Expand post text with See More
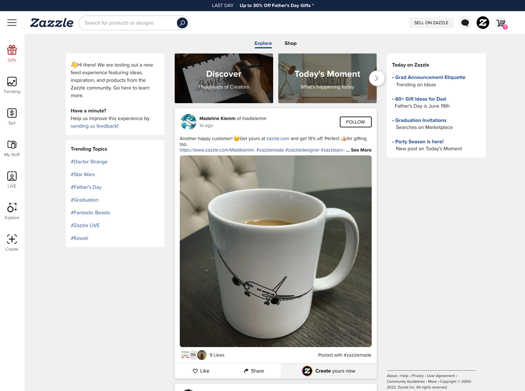The height and width of the screenshot is (391, 525). (361, 150)
